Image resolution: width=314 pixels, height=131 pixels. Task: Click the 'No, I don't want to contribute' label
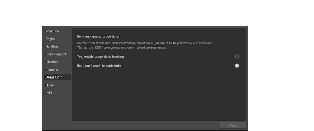(99, 66)
